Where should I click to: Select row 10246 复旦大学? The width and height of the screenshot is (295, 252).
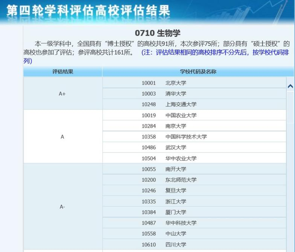(194, 191)
